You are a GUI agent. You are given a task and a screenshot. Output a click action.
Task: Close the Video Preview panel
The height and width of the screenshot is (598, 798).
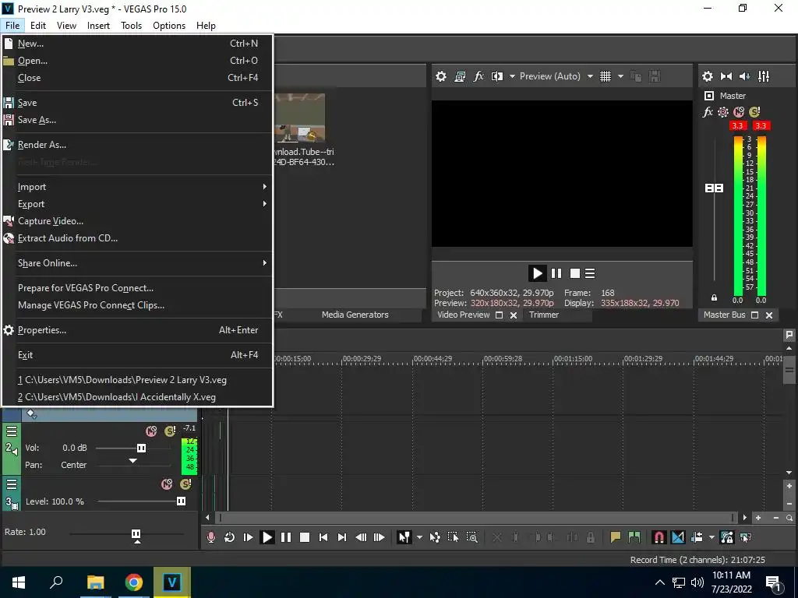click(514, 315)
